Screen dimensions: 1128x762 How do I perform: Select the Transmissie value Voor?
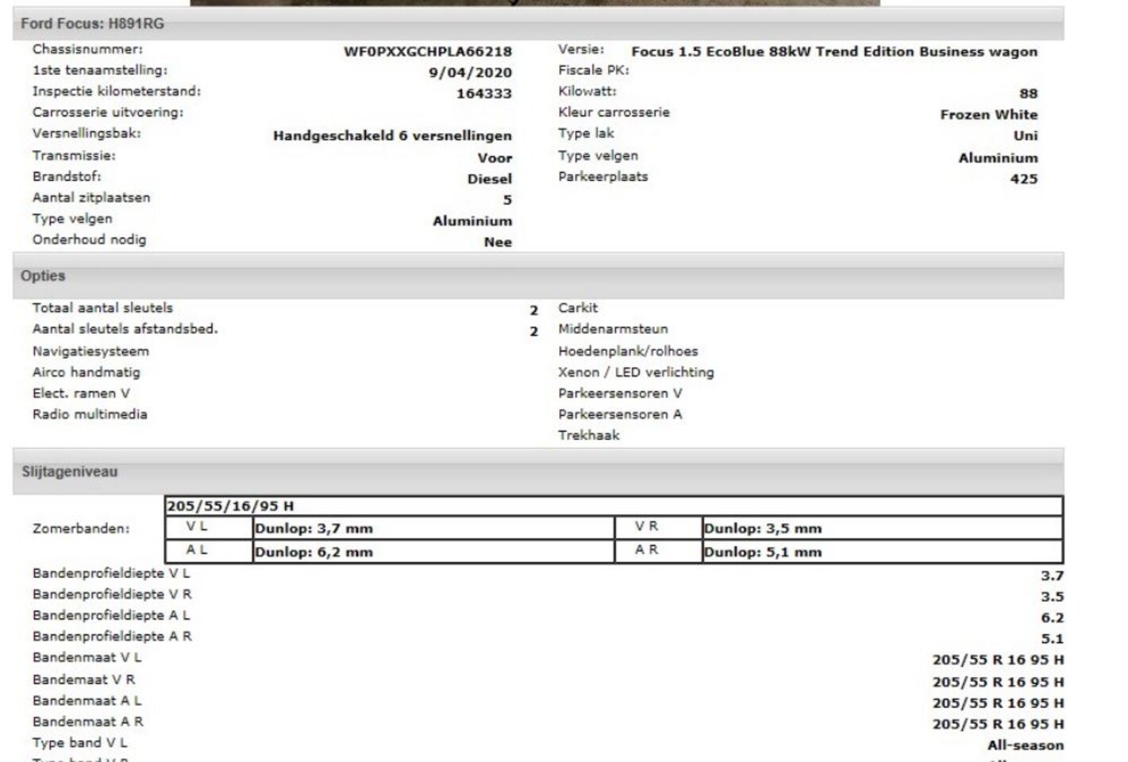[x=495, y=158]
